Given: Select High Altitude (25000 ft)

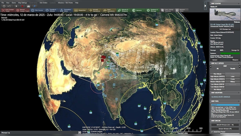Looking at the screenshot, I should (218, 79).
